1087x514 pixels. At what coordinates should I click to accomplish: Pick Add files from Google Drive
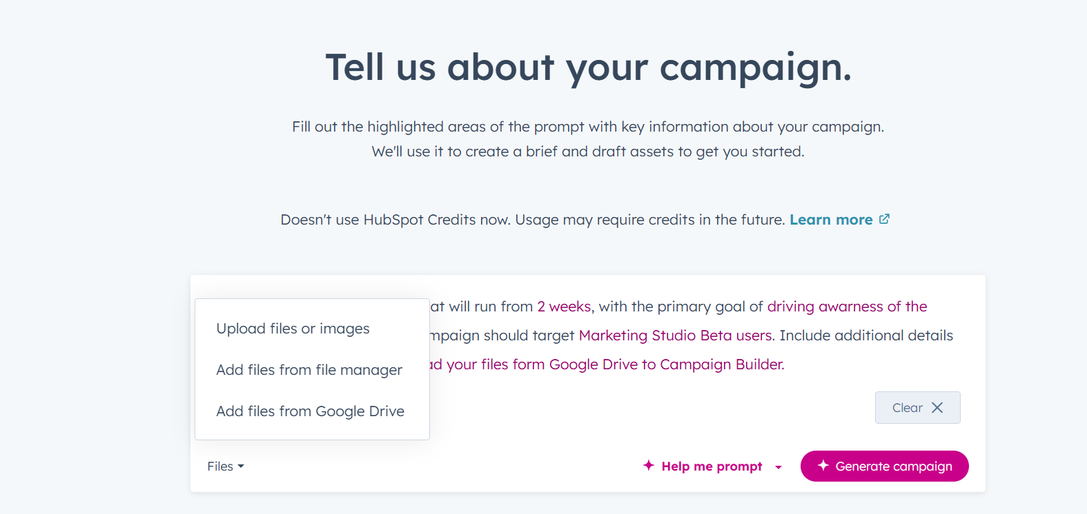[x=310, y=411]
